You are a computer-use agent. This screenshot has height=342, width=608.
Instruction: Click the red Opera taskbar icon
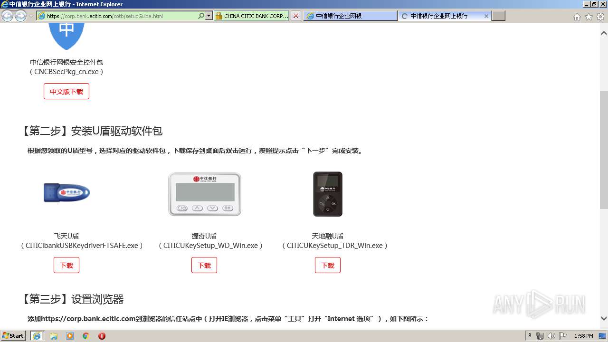click(102, 336)
